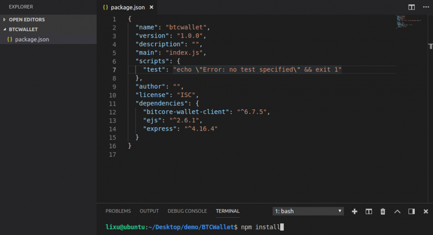Click the "scripts" key
Image resolution: width=433 pixels, height=235 pixels.
[152, 61]
